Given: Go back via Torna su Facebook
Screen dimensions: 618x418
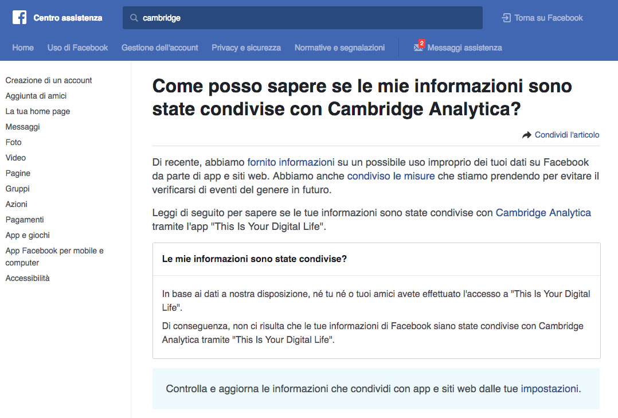Looking at the screenshot, I should pos(548,18).
